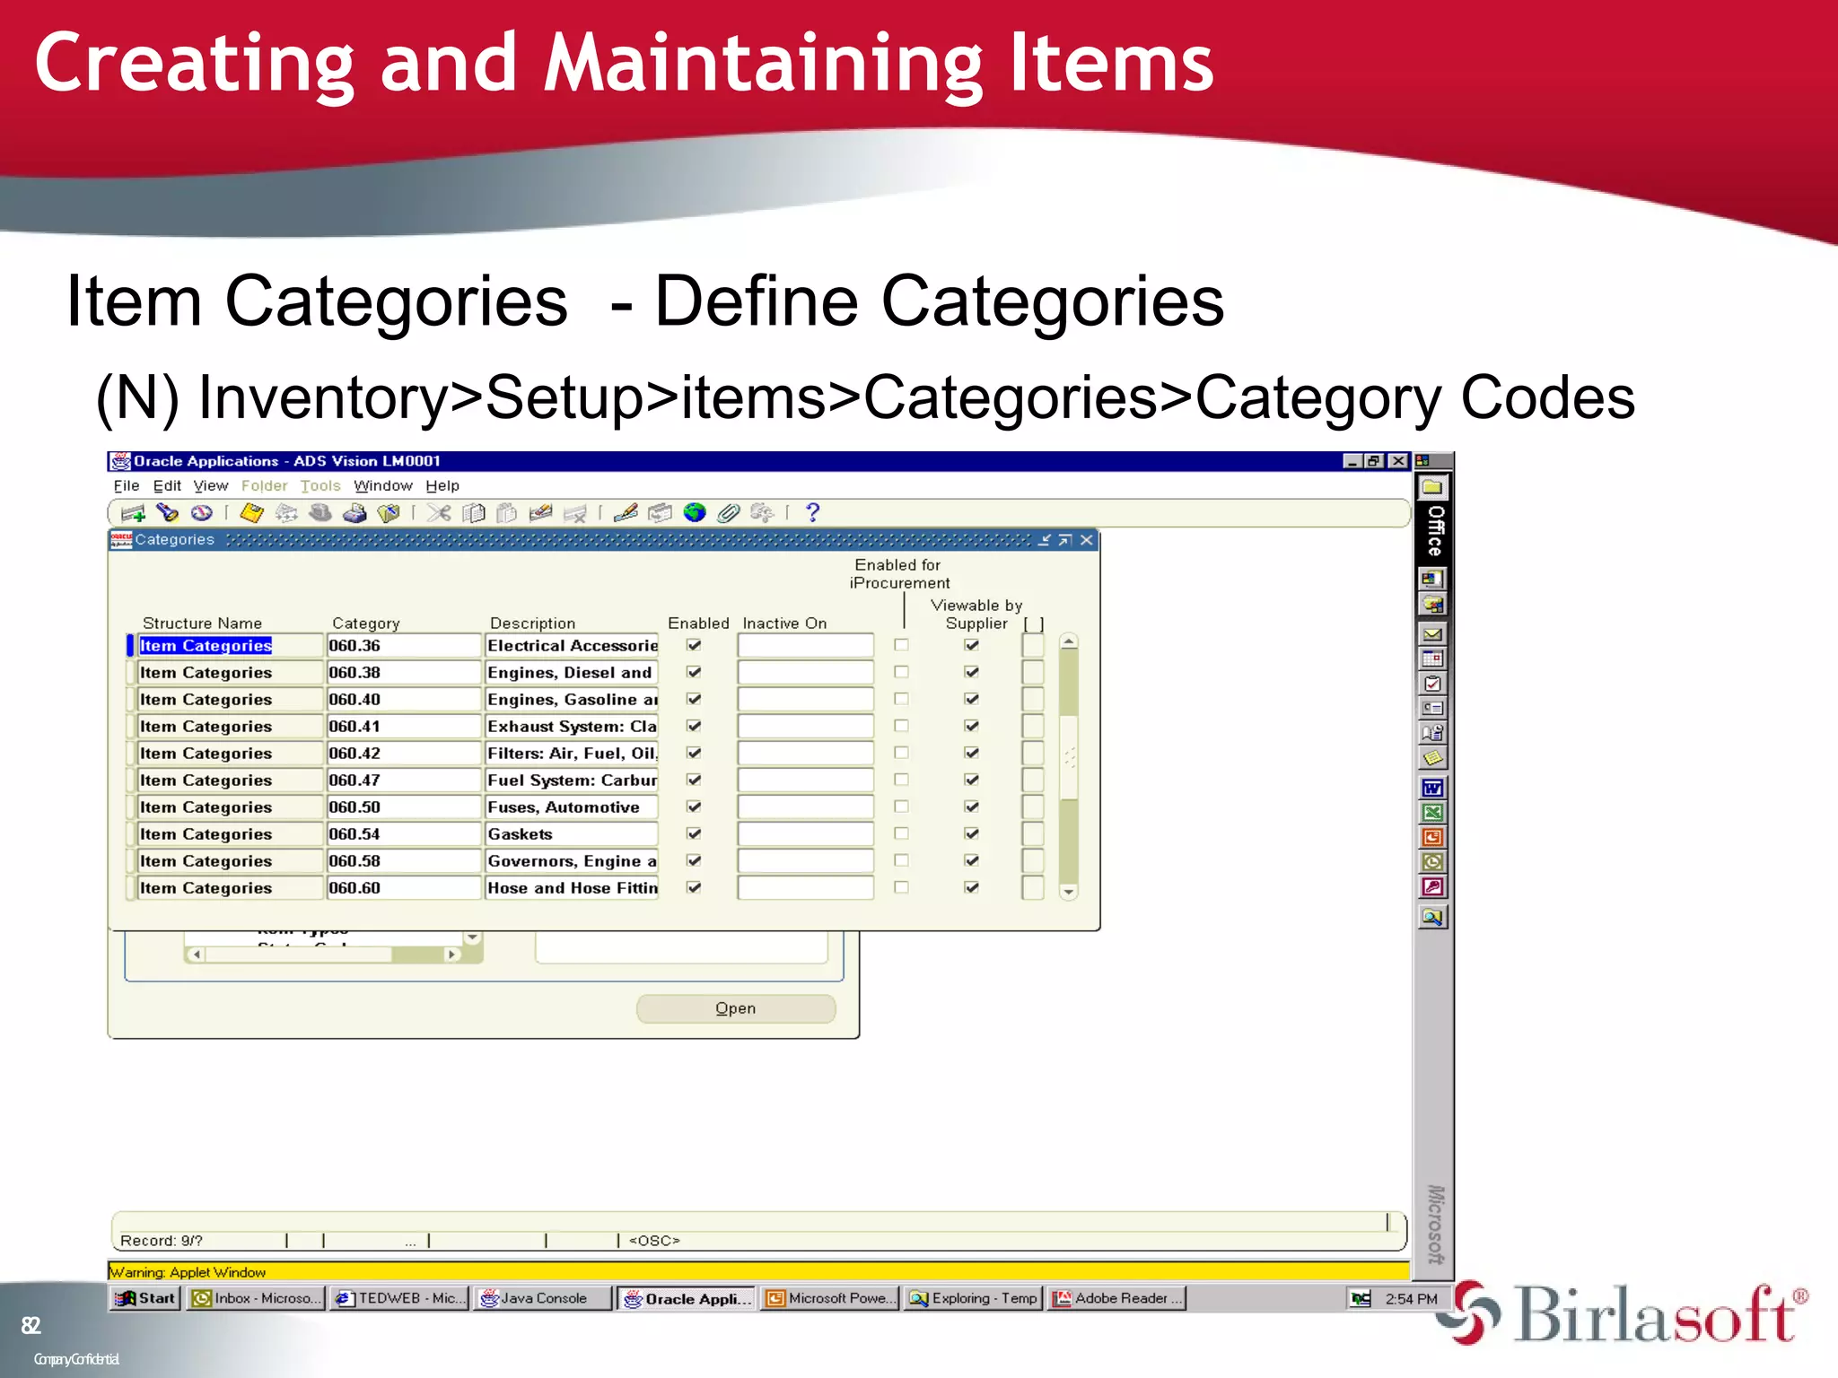This screenshot has height=1378, width=1838.
Task: Open the File menu
Action: point(126,485)
